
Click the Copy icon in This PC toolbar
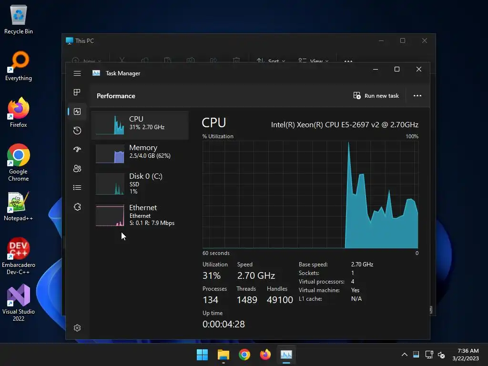145,61
